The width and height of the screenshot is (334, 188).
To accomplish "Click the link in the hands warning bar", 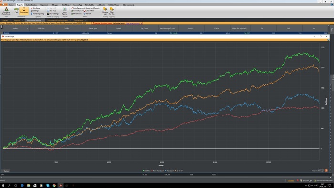I will pyautogui.click(x=133, y=23).
